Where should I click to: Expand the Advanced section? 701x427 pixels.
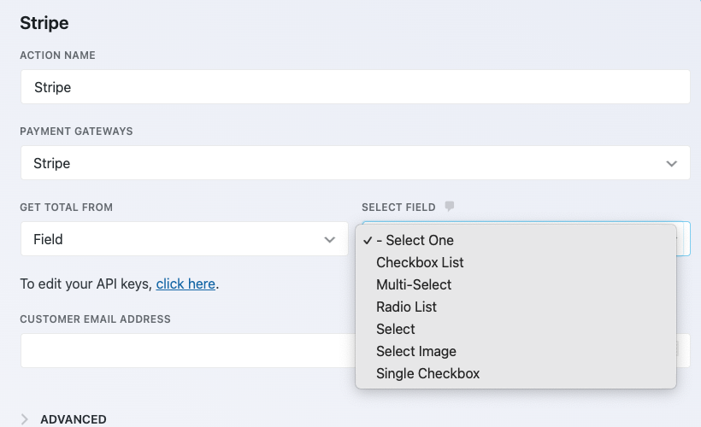63,419
